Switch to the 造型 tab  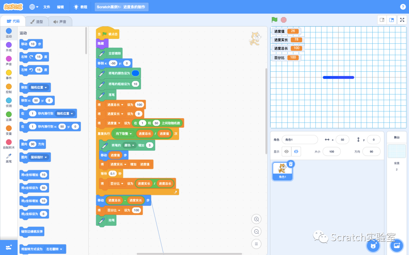tap(36, 22)
